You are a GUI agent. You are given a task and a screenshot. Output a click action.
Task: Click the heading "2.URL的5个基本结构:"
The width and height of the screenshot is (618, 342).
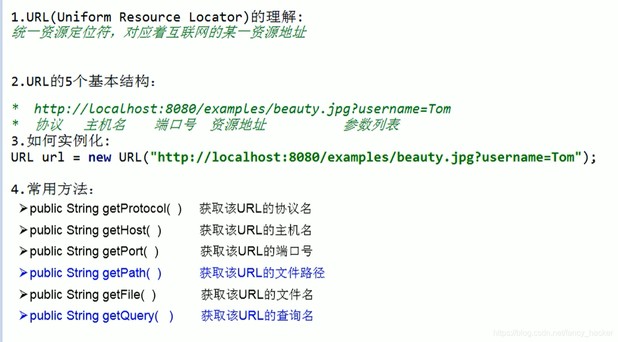(83, 82)
